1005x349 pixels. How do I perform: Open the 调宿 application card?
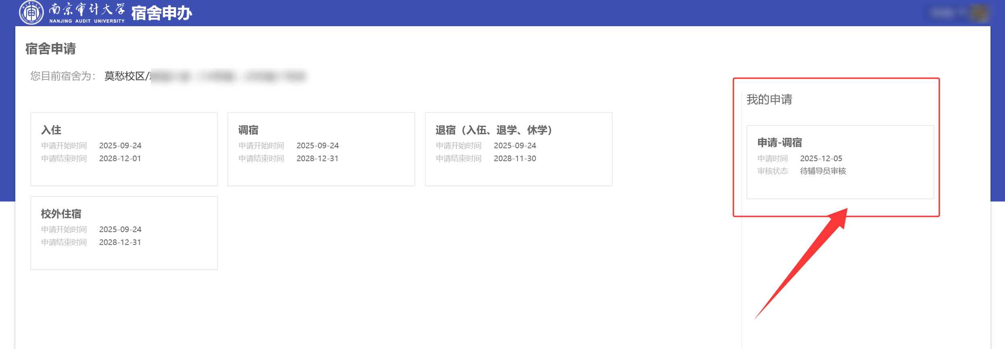point(321,149)
